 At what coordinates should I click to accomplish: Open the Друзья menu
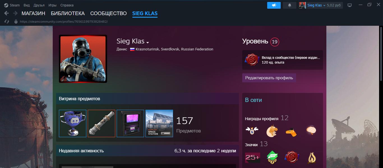tap(39, 5)
